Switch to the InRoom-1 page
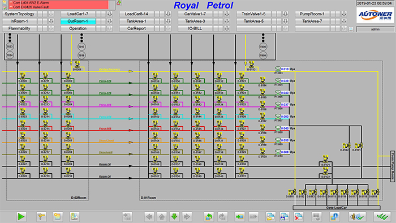The image size is (396, 223). click(x=19, y=21)
